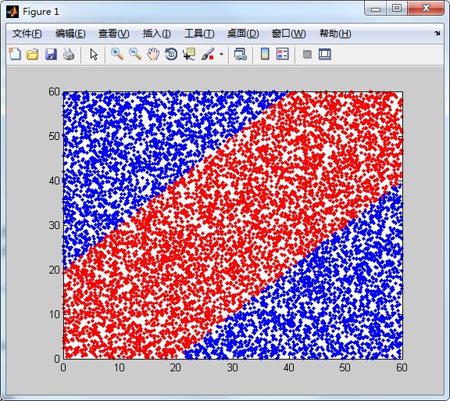Click the y-axis tick label 50

point(54,136)
